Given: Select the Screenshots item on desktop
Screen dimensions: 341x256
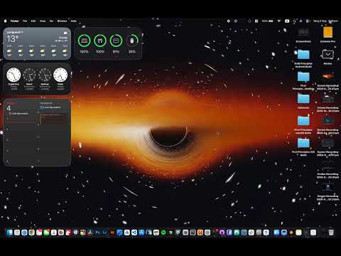Looking at the screenshot, I should [x=303, y=35].
